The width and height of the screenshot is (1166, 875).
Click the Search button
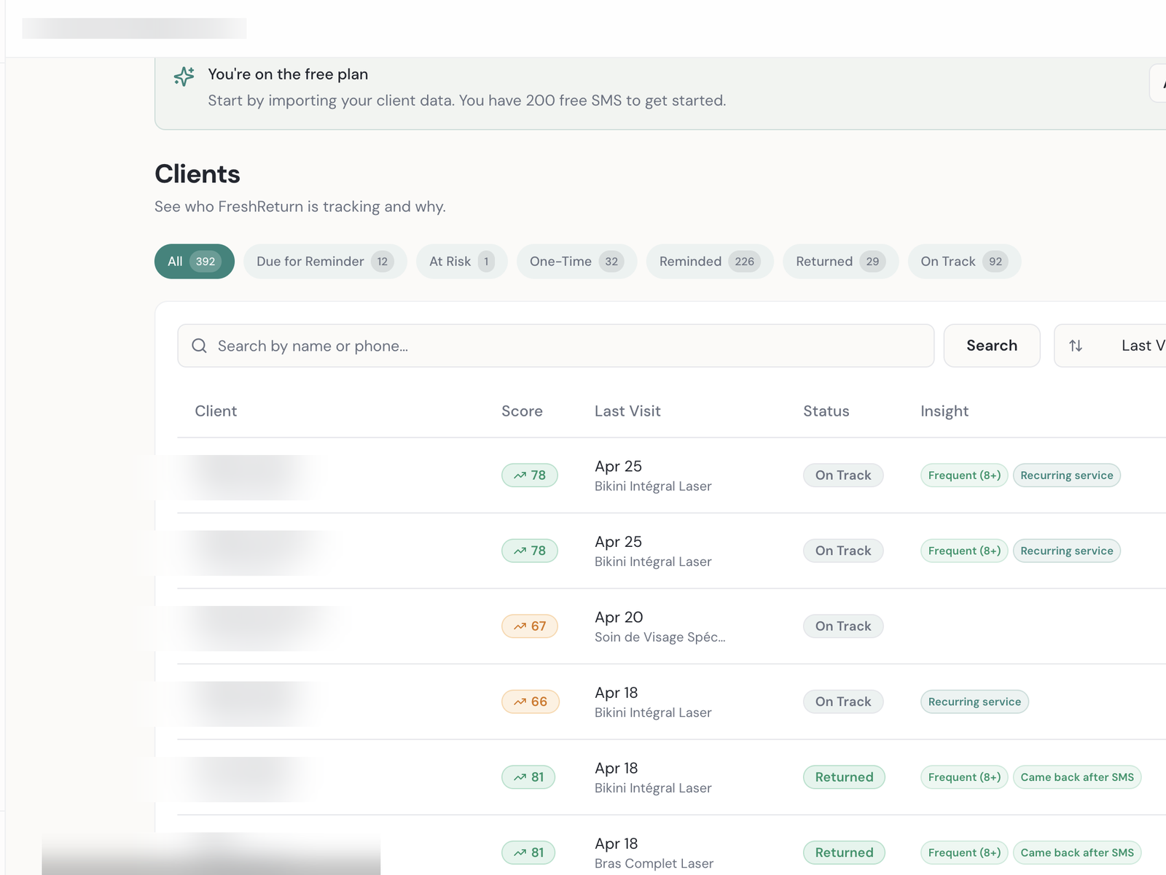tap(992, 345)
